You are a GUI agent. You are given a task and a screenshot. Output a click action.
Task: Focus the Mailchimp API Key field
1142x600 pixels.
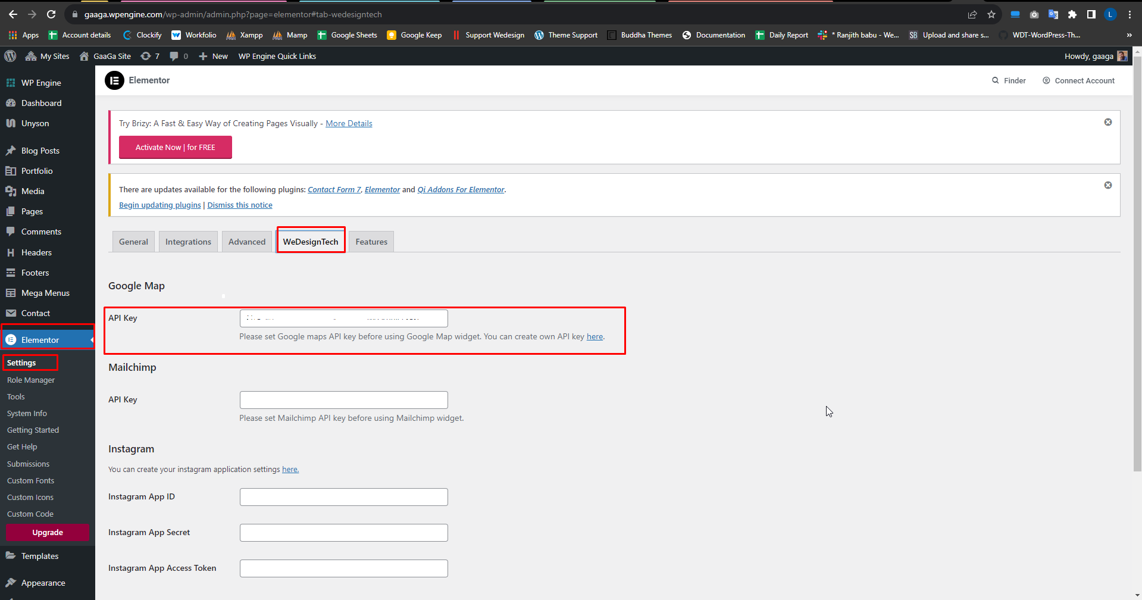tap(344, 400)
